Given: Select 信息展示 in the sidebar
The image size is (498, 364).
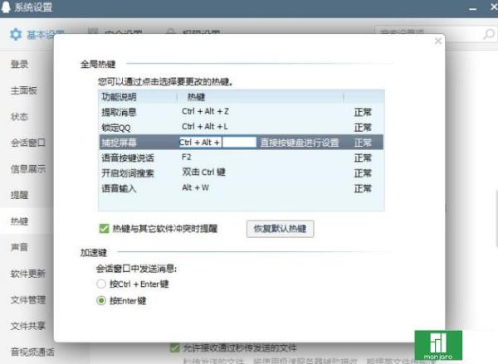Looking at the screenshot, I should pos(28,169).
